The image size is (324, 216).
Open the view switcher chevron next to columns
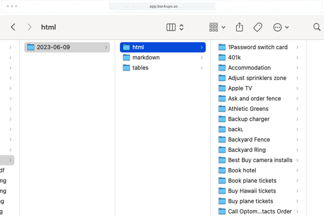point(181,27)
